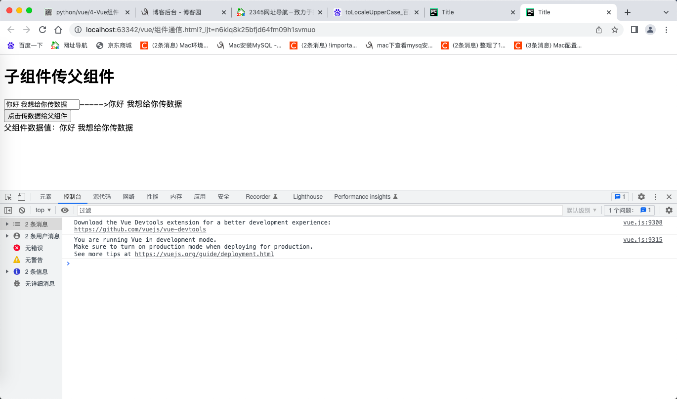Viewport: 677px width, 399px height.
Task: Open the vue.js:9308 source link
Action: click(643, 222)
